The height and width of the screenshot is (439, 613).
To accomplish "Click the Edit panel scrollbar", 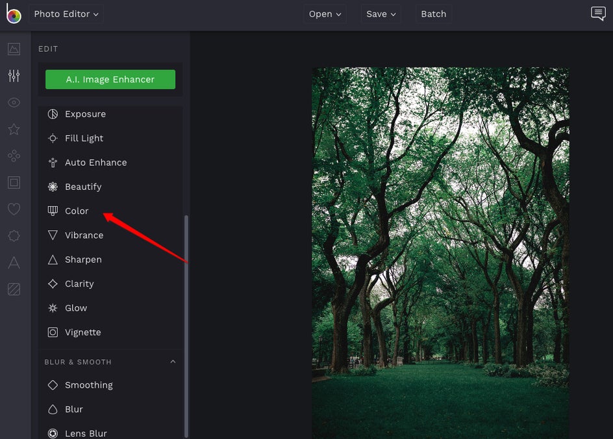I will tap(186, 326).
